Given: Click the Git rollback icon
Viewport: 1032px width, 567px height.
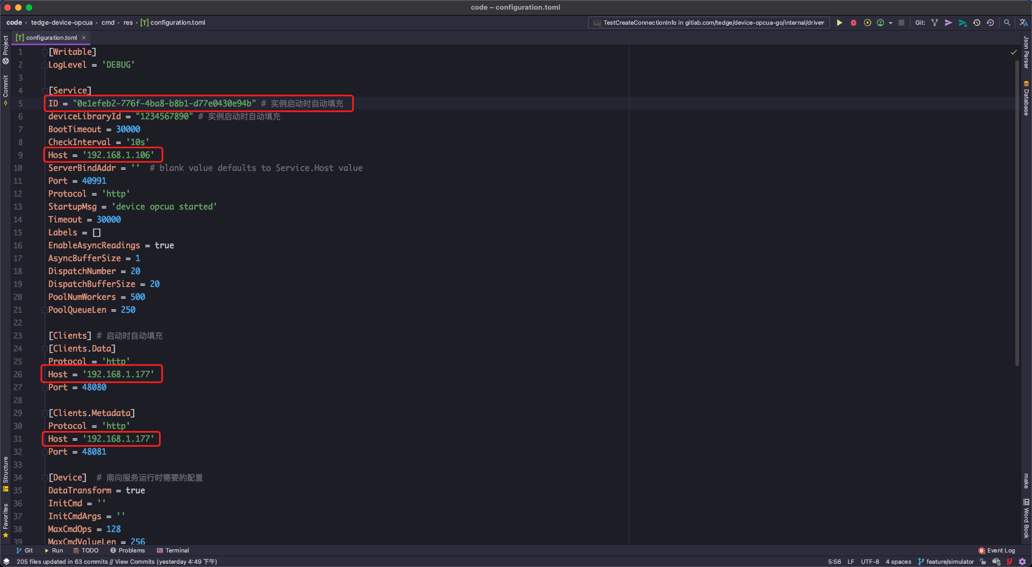Looking at the screenshot, I should pyautogui.click(x=990, y=23).
